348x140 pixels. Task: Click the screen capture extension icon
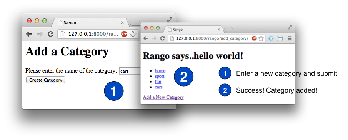[x=280, y=38]
